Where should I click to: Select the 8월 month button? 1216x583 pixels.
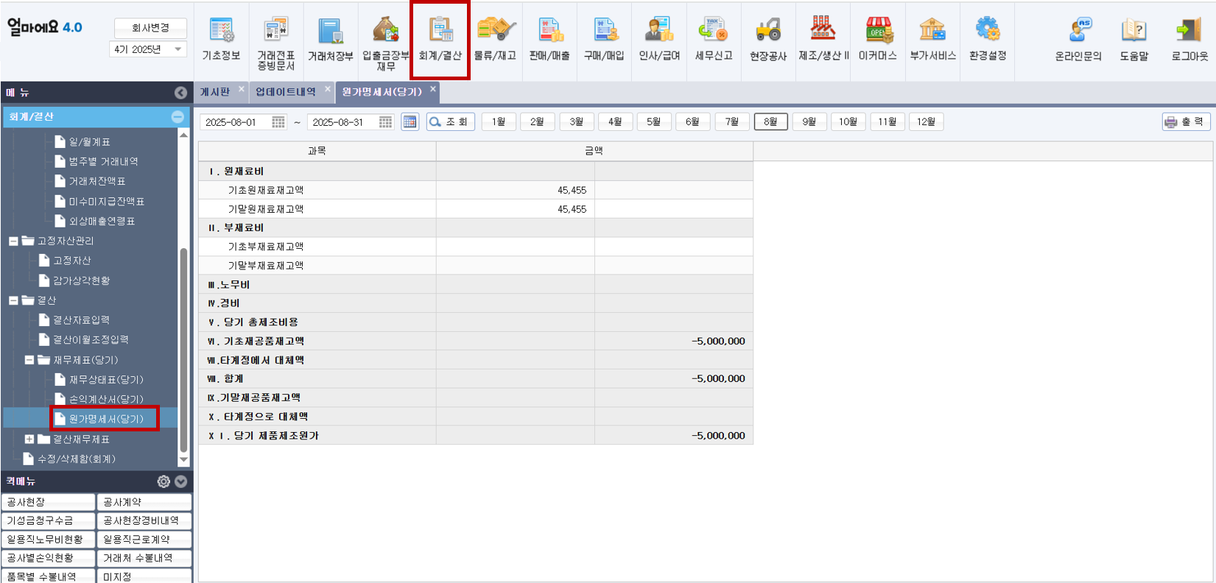(x=770, y=122)
